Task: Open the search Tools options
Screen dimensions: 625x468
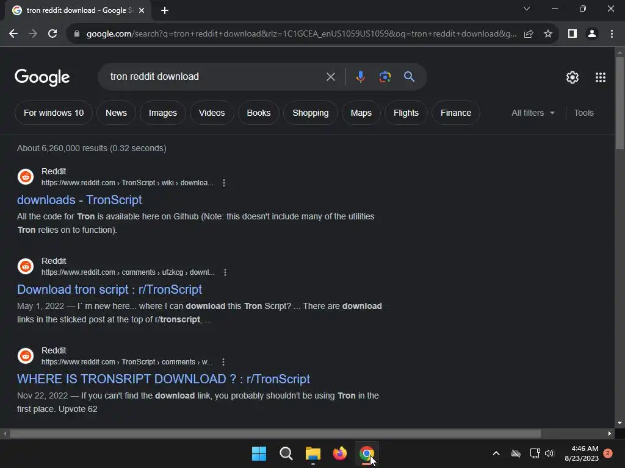Action: pyautogui.click(x=583, y=113)
